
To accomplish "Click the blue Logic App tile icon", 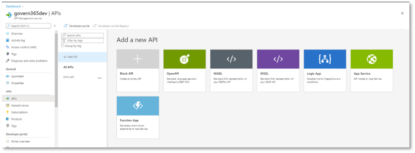I will pyautogui.click(x=325, y=59).
